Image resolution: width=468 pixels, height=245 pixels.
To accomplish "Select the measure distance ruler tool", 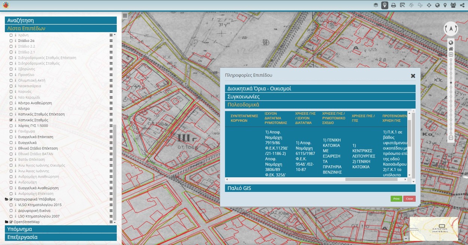I will tap(411, 5).
